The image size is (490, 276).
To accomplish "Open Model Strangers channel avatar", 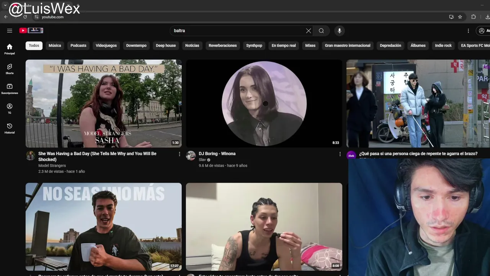I will tap(31, 156).
